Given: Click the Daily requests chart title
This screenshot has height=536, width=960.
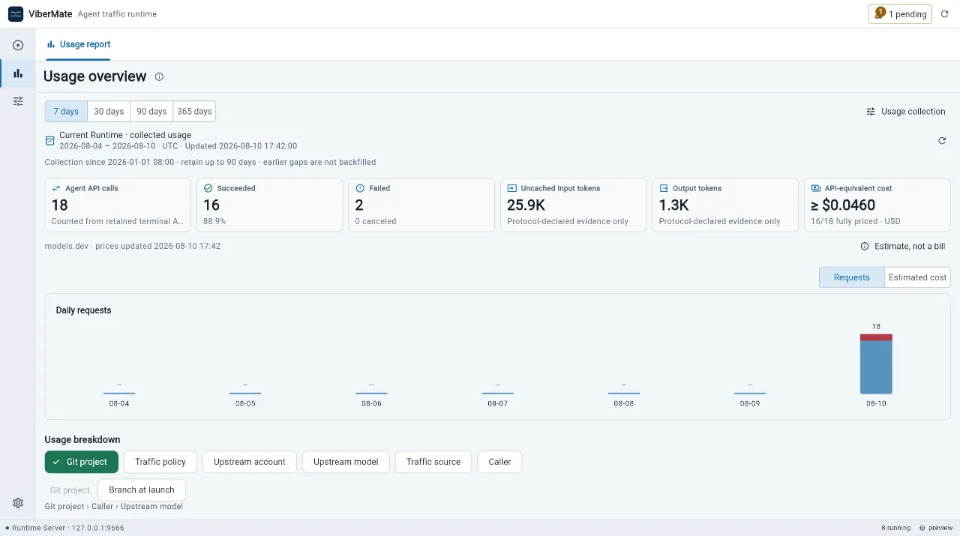Looking at the screenshot, I should [83, 310].
